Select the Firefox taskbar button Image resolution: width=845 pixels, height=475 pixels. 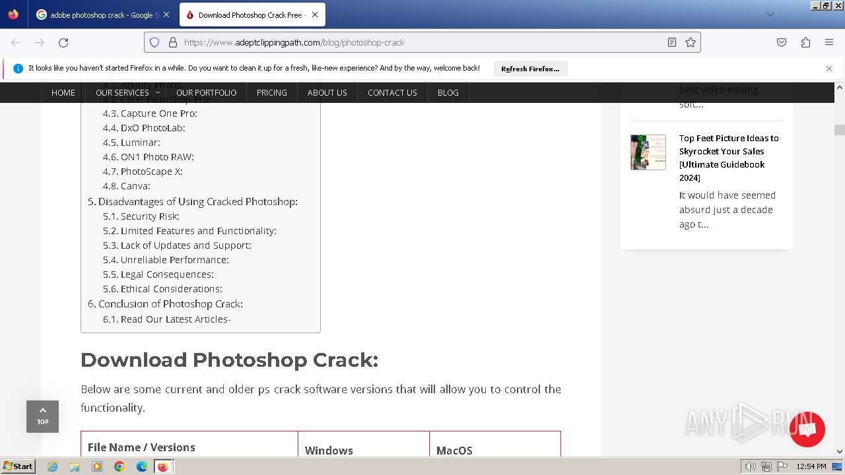pyautogui.click(x=163, y=466)
